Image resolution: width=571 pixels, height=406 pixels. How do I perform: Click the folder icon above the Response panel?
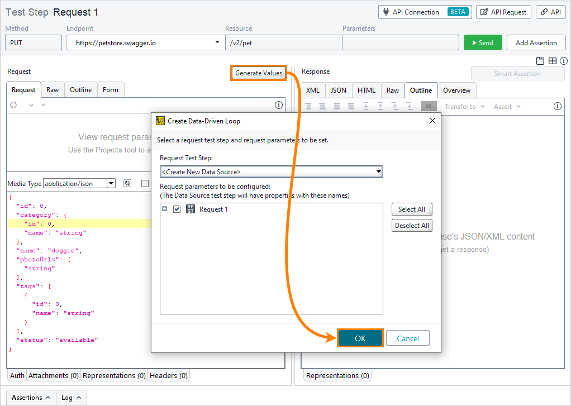(539, 60)
